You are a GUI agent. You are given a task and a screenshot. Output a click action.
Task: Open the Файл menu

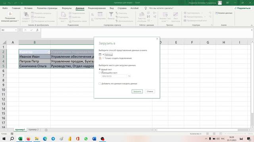(5, 8)
